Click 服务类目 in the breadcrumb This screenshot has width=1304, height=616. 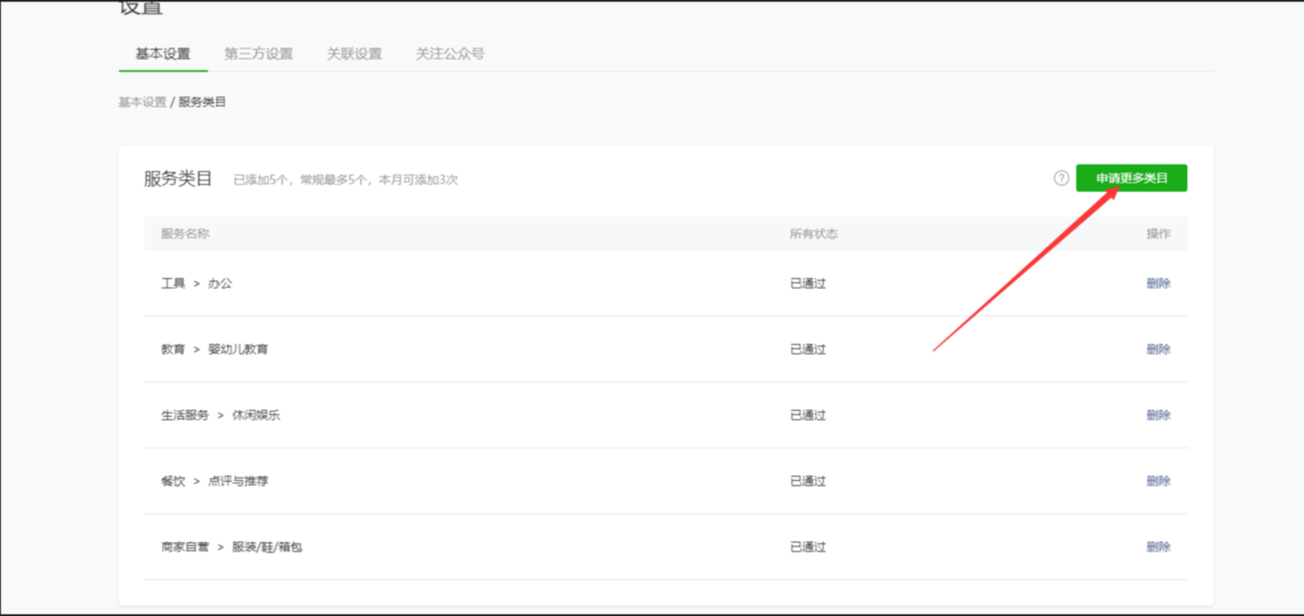coord(203,102)
